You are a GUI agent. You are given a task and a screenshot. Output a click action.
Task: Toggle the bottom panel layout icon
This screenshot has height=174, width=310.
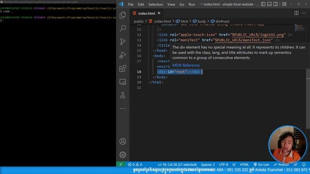[x=269, y=4]
